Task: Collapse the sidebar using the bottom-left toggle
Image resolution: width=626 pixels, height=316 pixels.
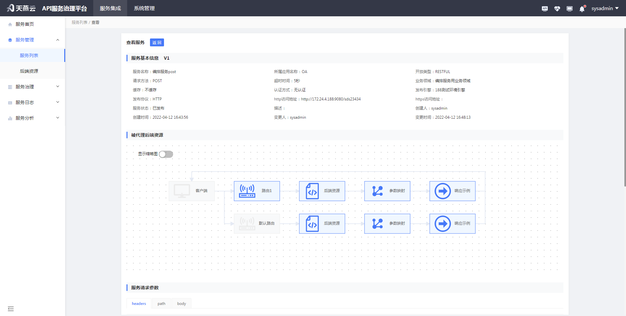Action: 11,308
